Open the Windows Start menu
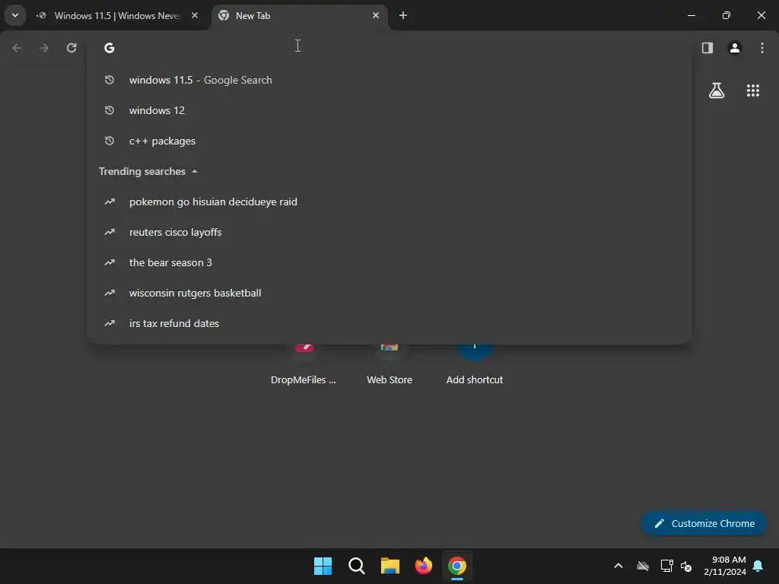 click(x=323, y=566)
